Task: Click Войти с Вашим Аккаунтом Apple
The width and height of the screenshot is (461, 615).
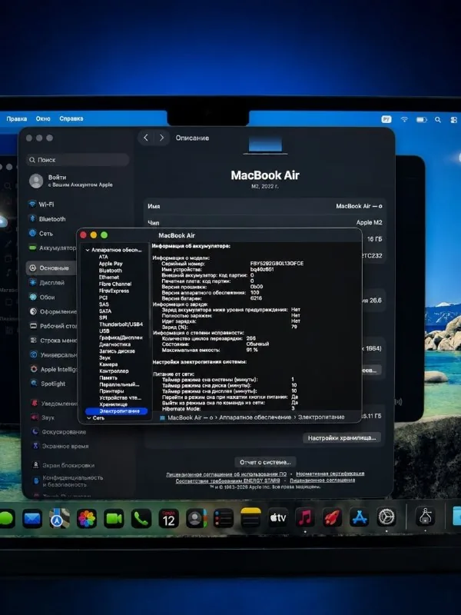Action: tap(71, 181)
